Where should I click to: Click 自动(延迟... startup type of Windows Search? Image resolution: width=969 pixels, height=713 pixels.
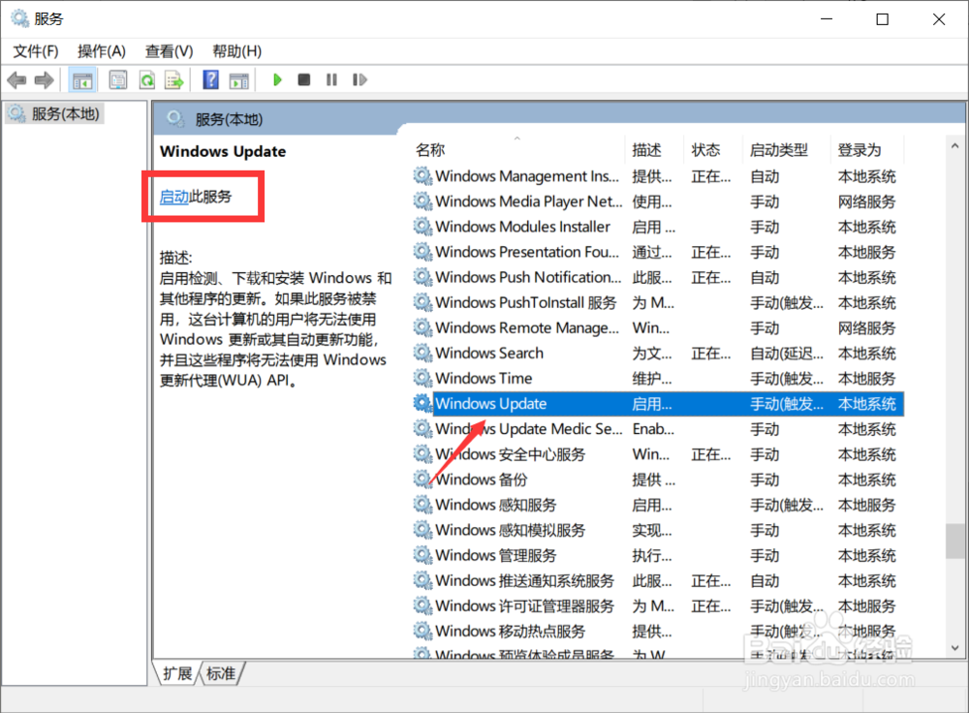[786, 354]
